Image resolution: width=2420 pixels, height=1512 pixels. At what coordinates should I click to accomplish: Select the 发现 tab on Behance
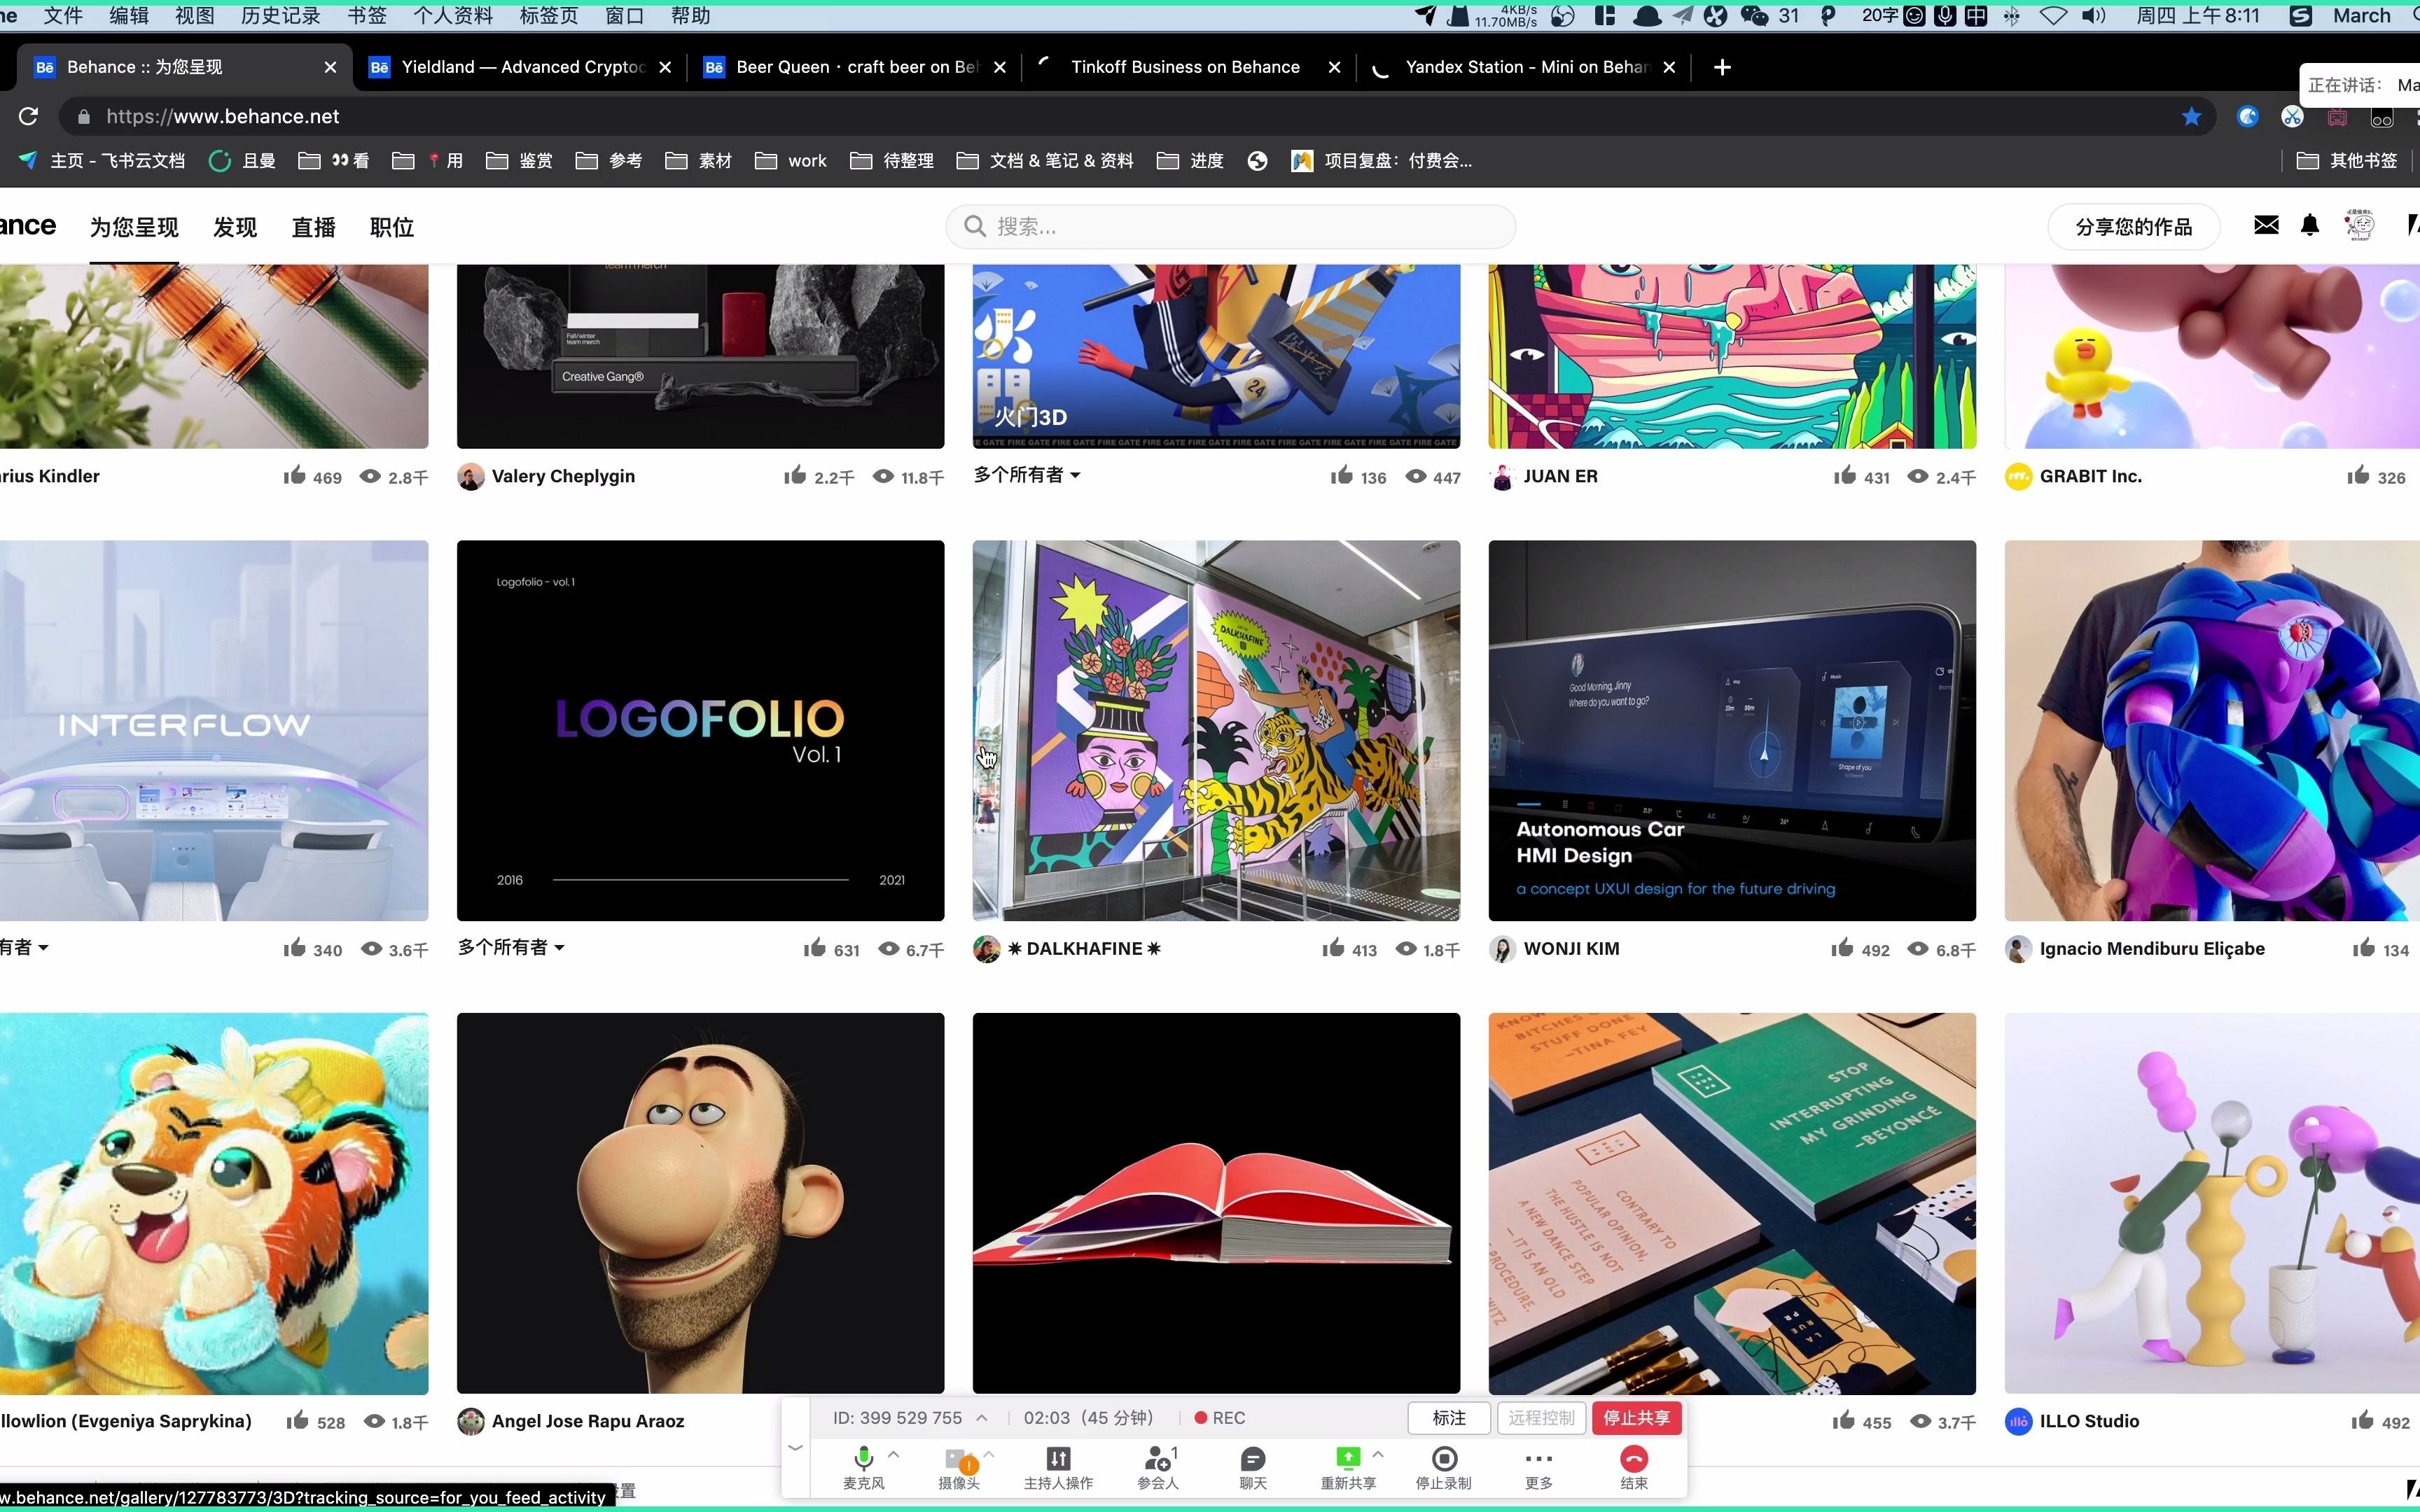pos(235,227)
